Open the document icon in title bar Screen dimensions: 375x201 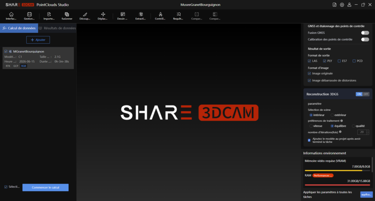pos(334,5)
